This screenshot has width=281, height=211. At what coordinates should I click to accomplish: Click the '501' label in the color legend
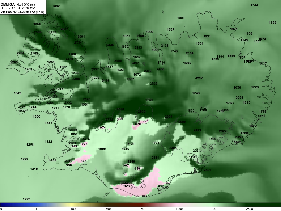(x=143, y=209)
